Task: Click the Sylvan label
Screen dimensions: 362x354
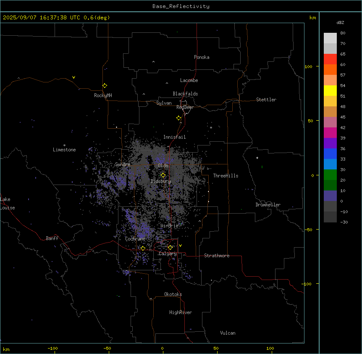Action: click(164, 103)
